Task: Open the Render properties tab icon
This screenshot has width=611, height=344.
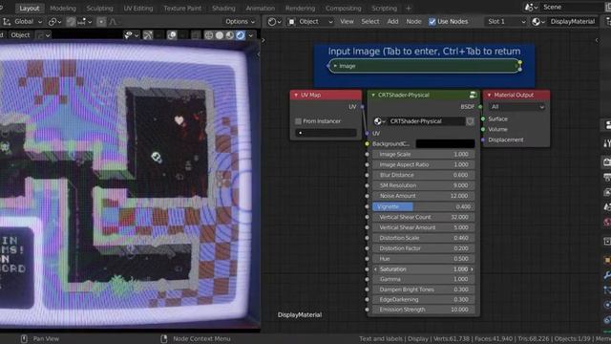Action: [x=607, y=162]
